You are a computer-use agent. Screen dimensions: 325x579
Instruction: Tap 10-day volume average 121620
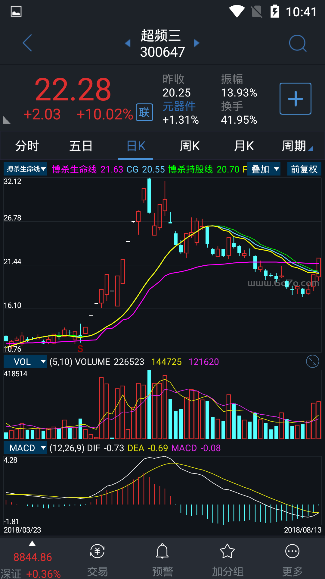point(204,362)
